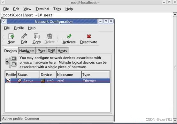Open the Network Configuration Help menu

click(x=32, y=28)
